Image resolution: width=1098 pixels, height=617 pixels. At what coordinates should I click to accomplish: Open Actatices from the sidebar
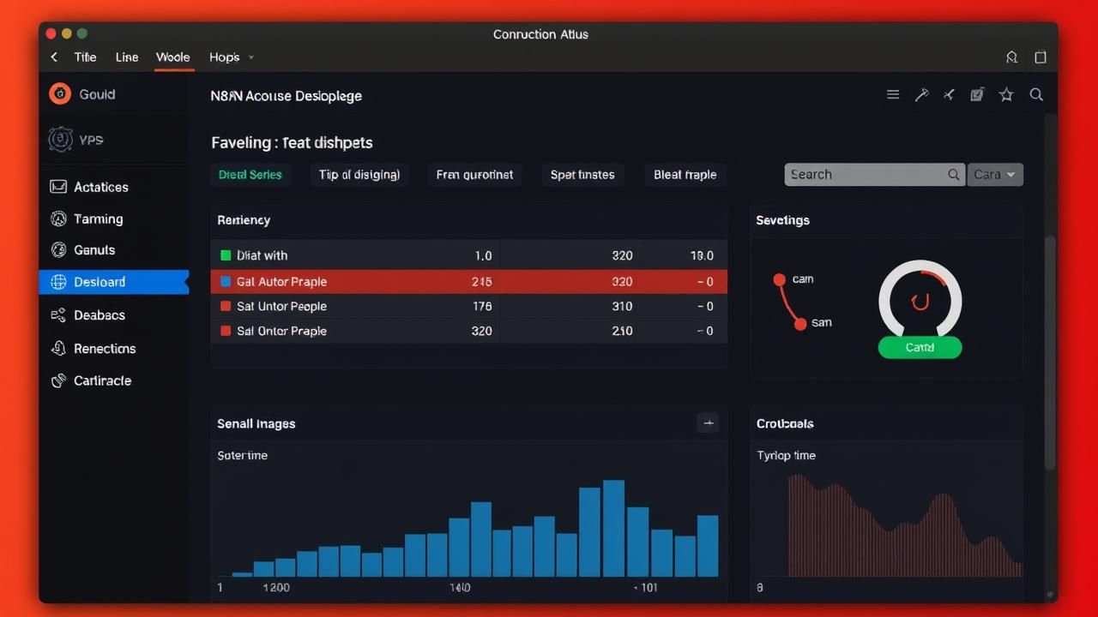point(100,187)
